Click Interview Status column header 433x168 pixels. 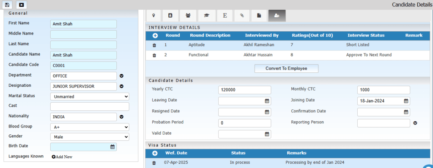366,35
